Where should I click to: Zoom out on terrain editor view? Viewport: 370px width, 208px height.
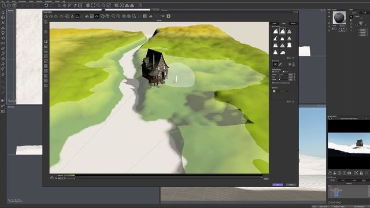118,16
